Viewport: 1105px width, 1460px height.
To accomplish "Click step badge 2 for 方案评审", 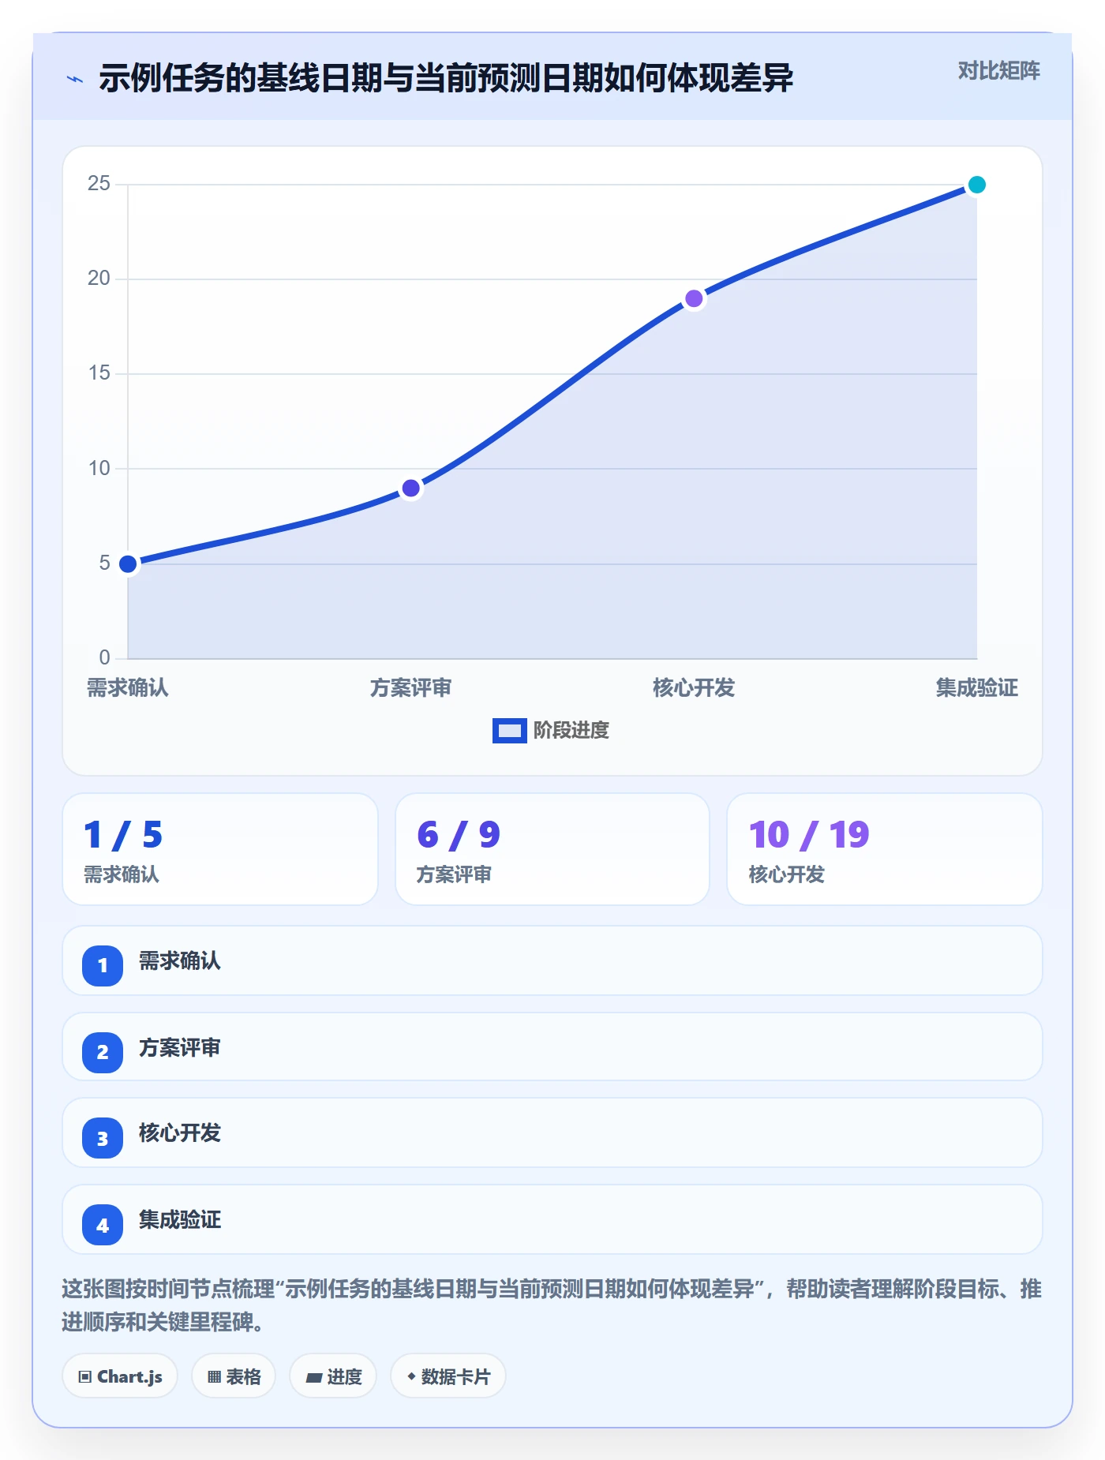I will 103,1052.
